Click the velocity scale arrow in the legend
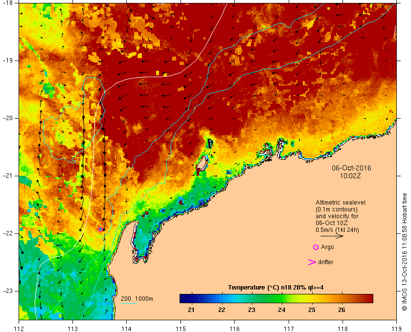The height and width of the screenshot is (332, 411). [x=332, y=236]
